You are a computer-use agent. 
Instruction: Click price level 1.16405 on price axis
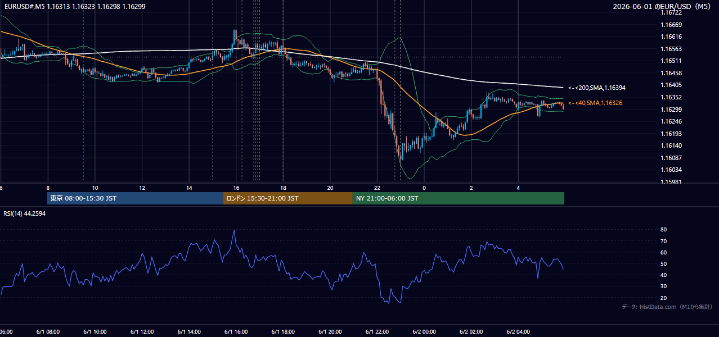(x=672, y=85)
